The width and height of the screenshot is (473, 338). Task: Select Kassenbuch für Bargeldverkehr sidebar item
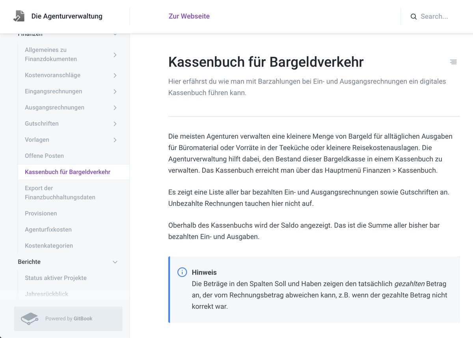(67, 172)
